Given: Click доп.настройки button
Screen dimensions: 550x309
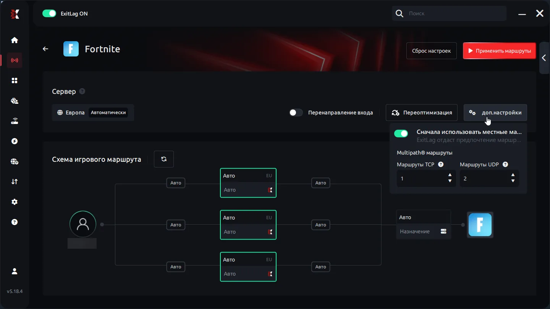Looking at the screenshot, I should tap(495, 113).
